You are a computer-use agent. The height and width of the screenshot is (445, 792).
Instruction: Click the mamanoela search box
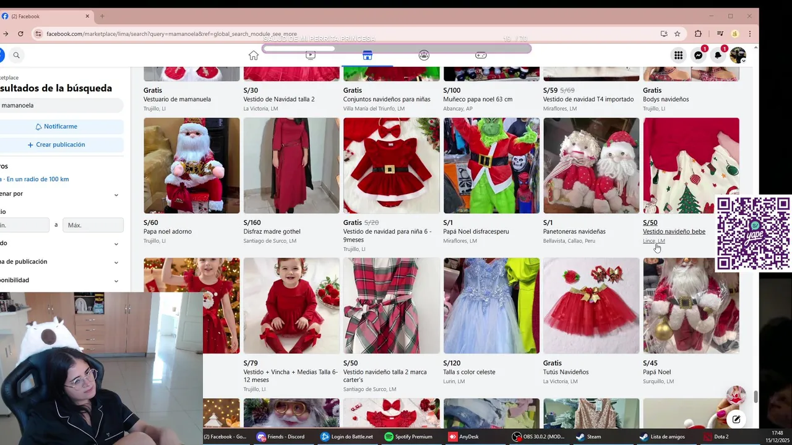coord(61,106)
